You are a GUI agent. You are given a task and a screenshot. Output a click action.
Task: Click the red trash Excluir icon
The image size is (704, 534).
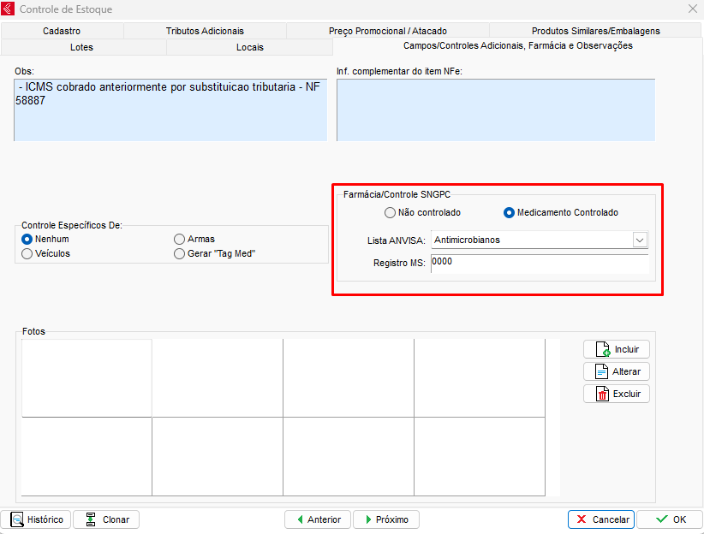tap(601, 394)
